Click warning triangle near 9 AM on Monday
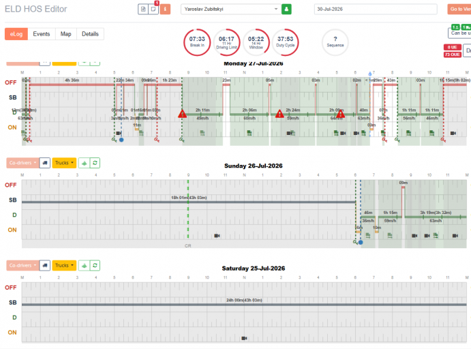This screenshot has width=471, height=349. [182, 114]
